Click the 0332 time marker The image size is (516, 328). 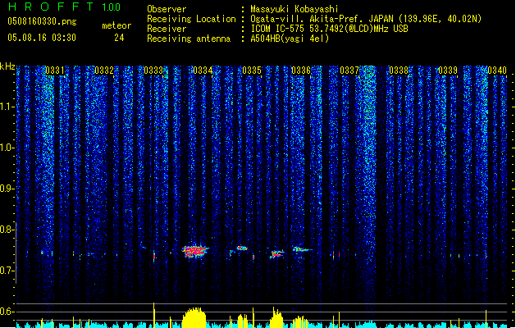tap(104, 71)
